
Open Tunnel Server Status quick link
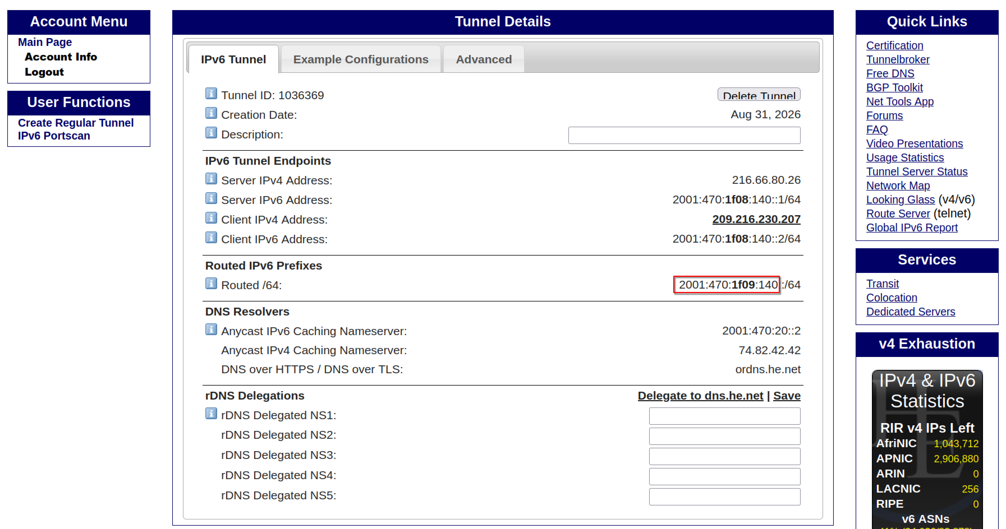point(917,172)
